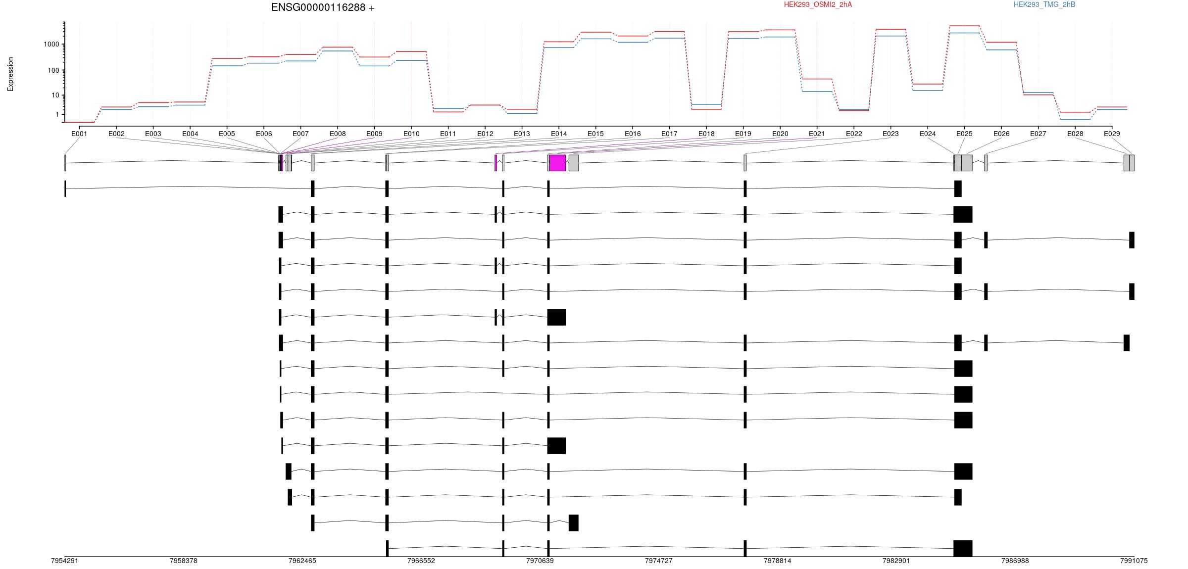
Task: Click exon label E026
Action: pyautogui.click(x=1001, y=134)
